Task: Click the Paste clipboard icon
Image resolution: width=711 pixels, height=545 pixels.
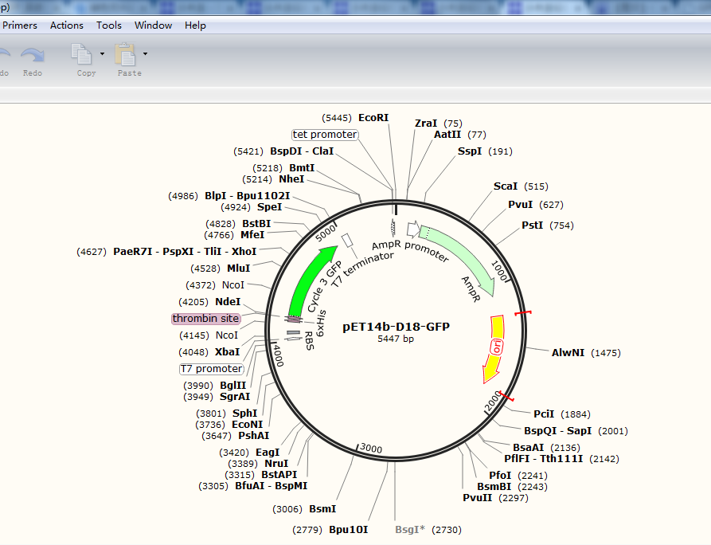Action: (x=125, y=54)
